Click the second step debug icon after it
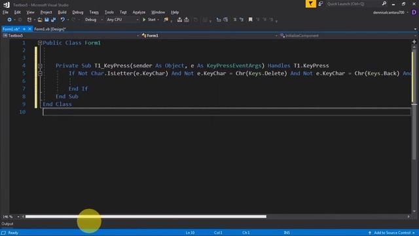Image resolution: width=419 pixels, height=236 pixels. point(187,20)
